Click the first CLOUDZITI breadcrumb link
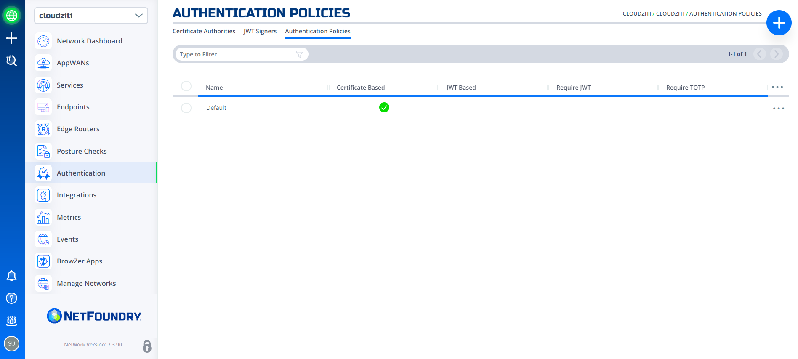Image resolution: width=798 pixels, height=359 pixels. [x=637, y=14]
